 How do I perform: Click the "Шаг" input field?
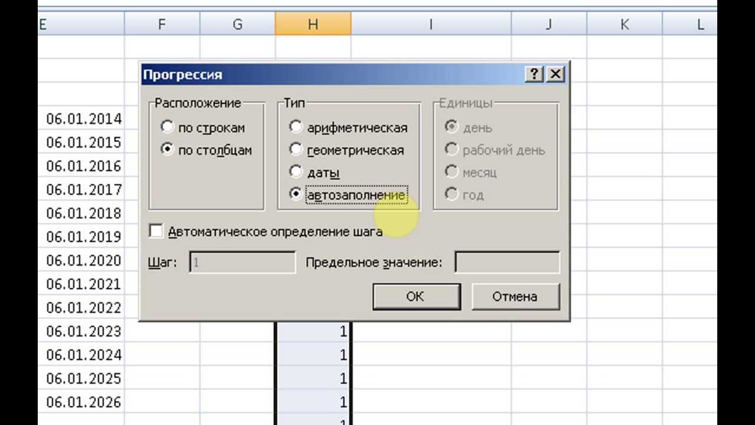pos(242,262)
